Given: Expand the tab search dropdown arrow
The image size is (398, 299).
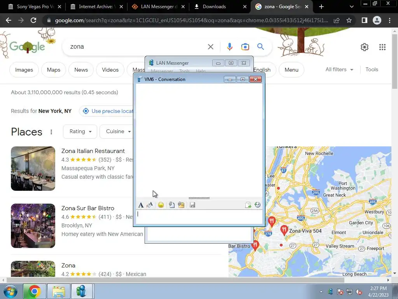Looking at the screenshot, I should (x=351, y=7).
